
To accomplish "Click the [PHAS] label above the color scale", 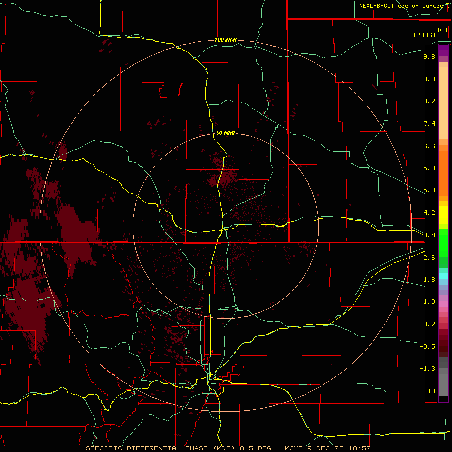I will [424, 35].
